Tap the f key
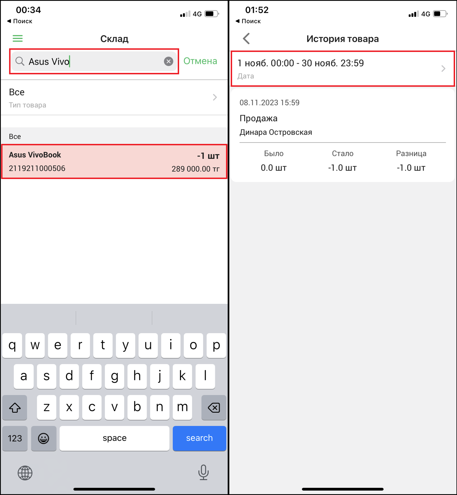 coord(92,376)
